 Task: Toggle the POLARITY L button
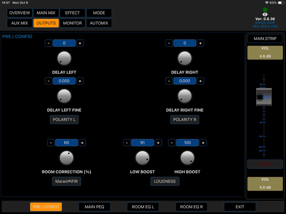pos(64,120)
